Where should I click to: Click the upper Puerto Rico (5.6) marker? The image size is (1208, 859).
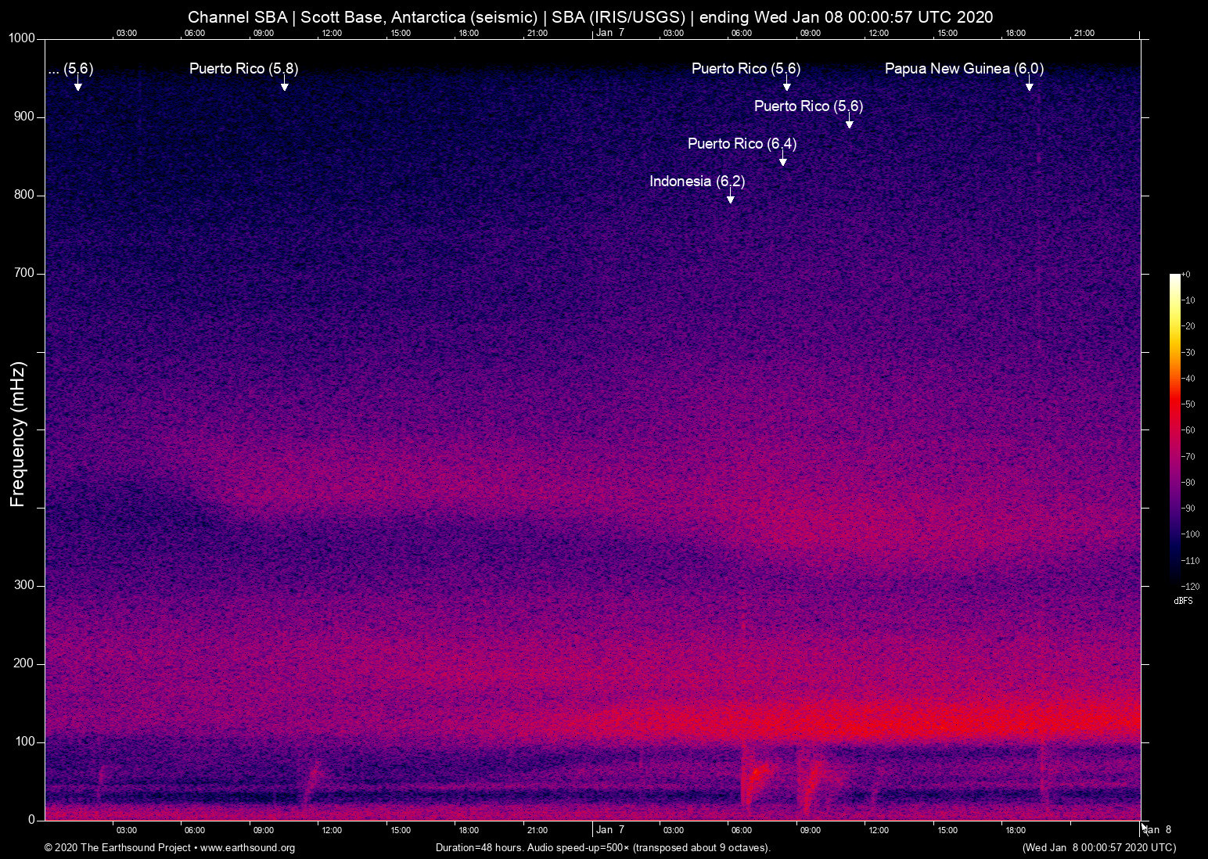tap(786, 86)
